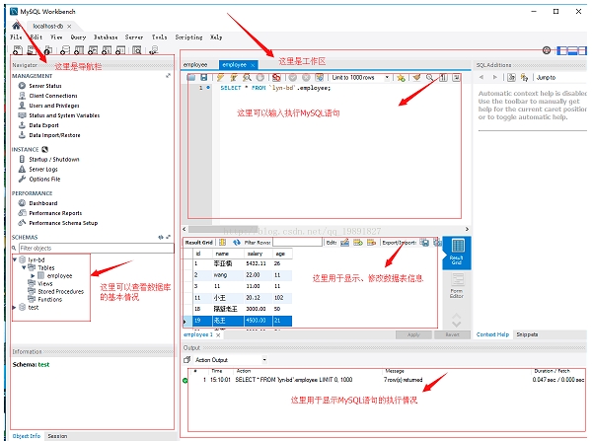Viewport: 592px width, 441px height.
Task: Click the Apply button
Action: (413, 334)
